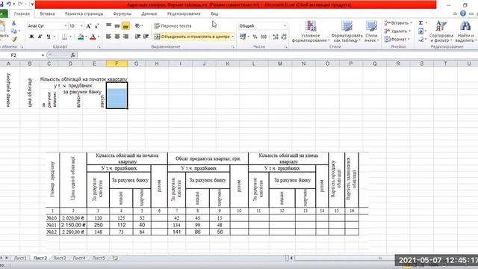This screenshot has width=478, height=269.
Task: Open the Общий number format dropdown
Action: point(285,26)
